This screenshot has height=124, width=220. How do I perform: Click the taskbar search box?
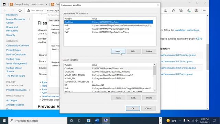[38, 121]
